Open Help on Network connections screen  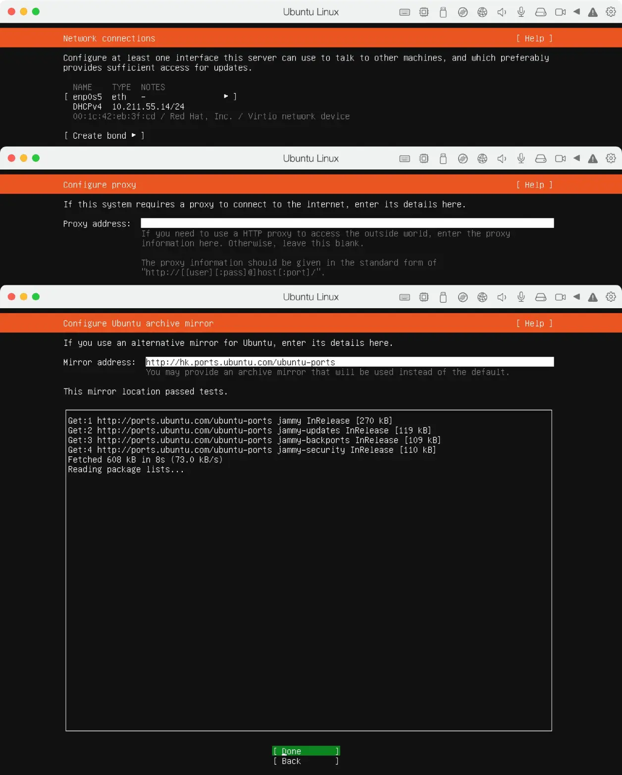coord(534,39)
